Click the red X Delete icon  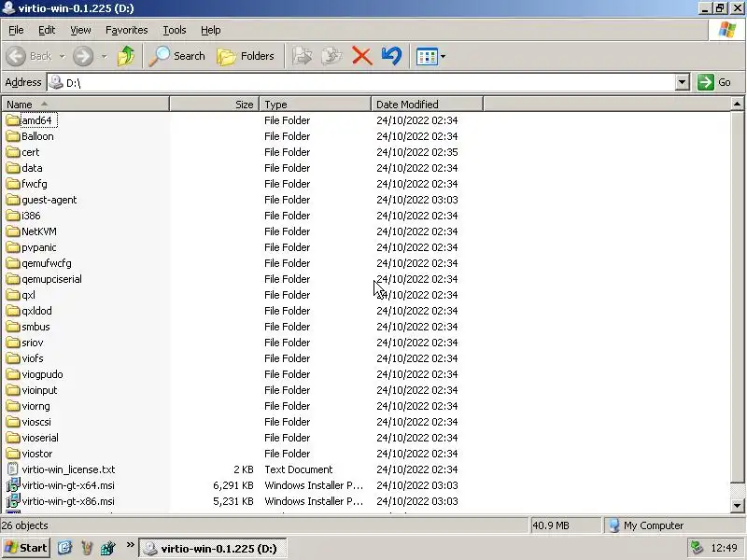[x=362, y=56]
